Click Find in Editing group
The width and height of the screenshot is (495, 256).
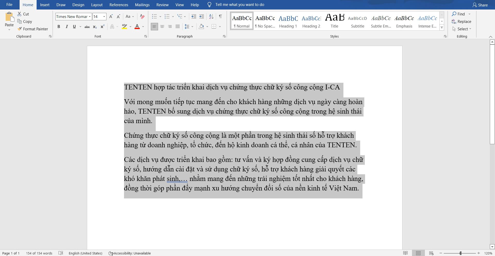pyautogui.click(x=458, y=14)
